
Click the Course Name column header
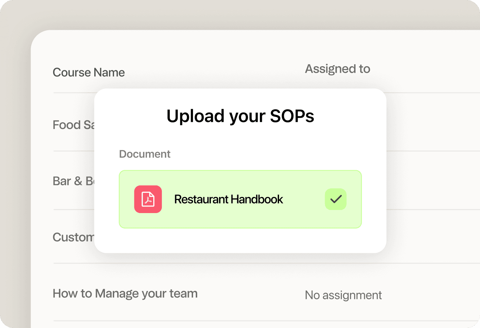point(89,72)
